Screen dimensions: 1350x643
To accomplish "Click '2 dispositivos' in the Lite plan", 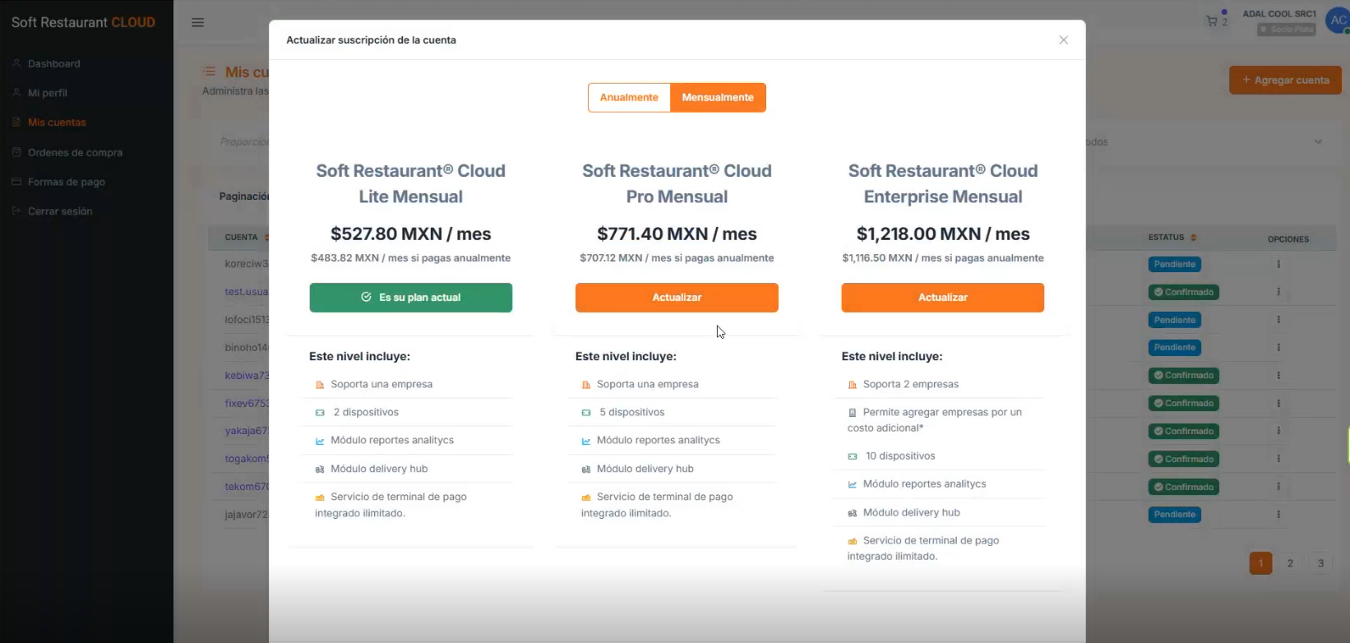I will (366, 412).
